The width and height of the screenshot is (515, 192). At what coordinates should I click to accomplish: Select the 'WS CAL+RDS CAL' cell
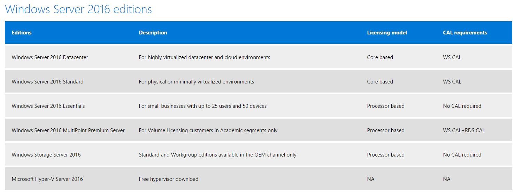pyautogui.click(x=464, y=130)
